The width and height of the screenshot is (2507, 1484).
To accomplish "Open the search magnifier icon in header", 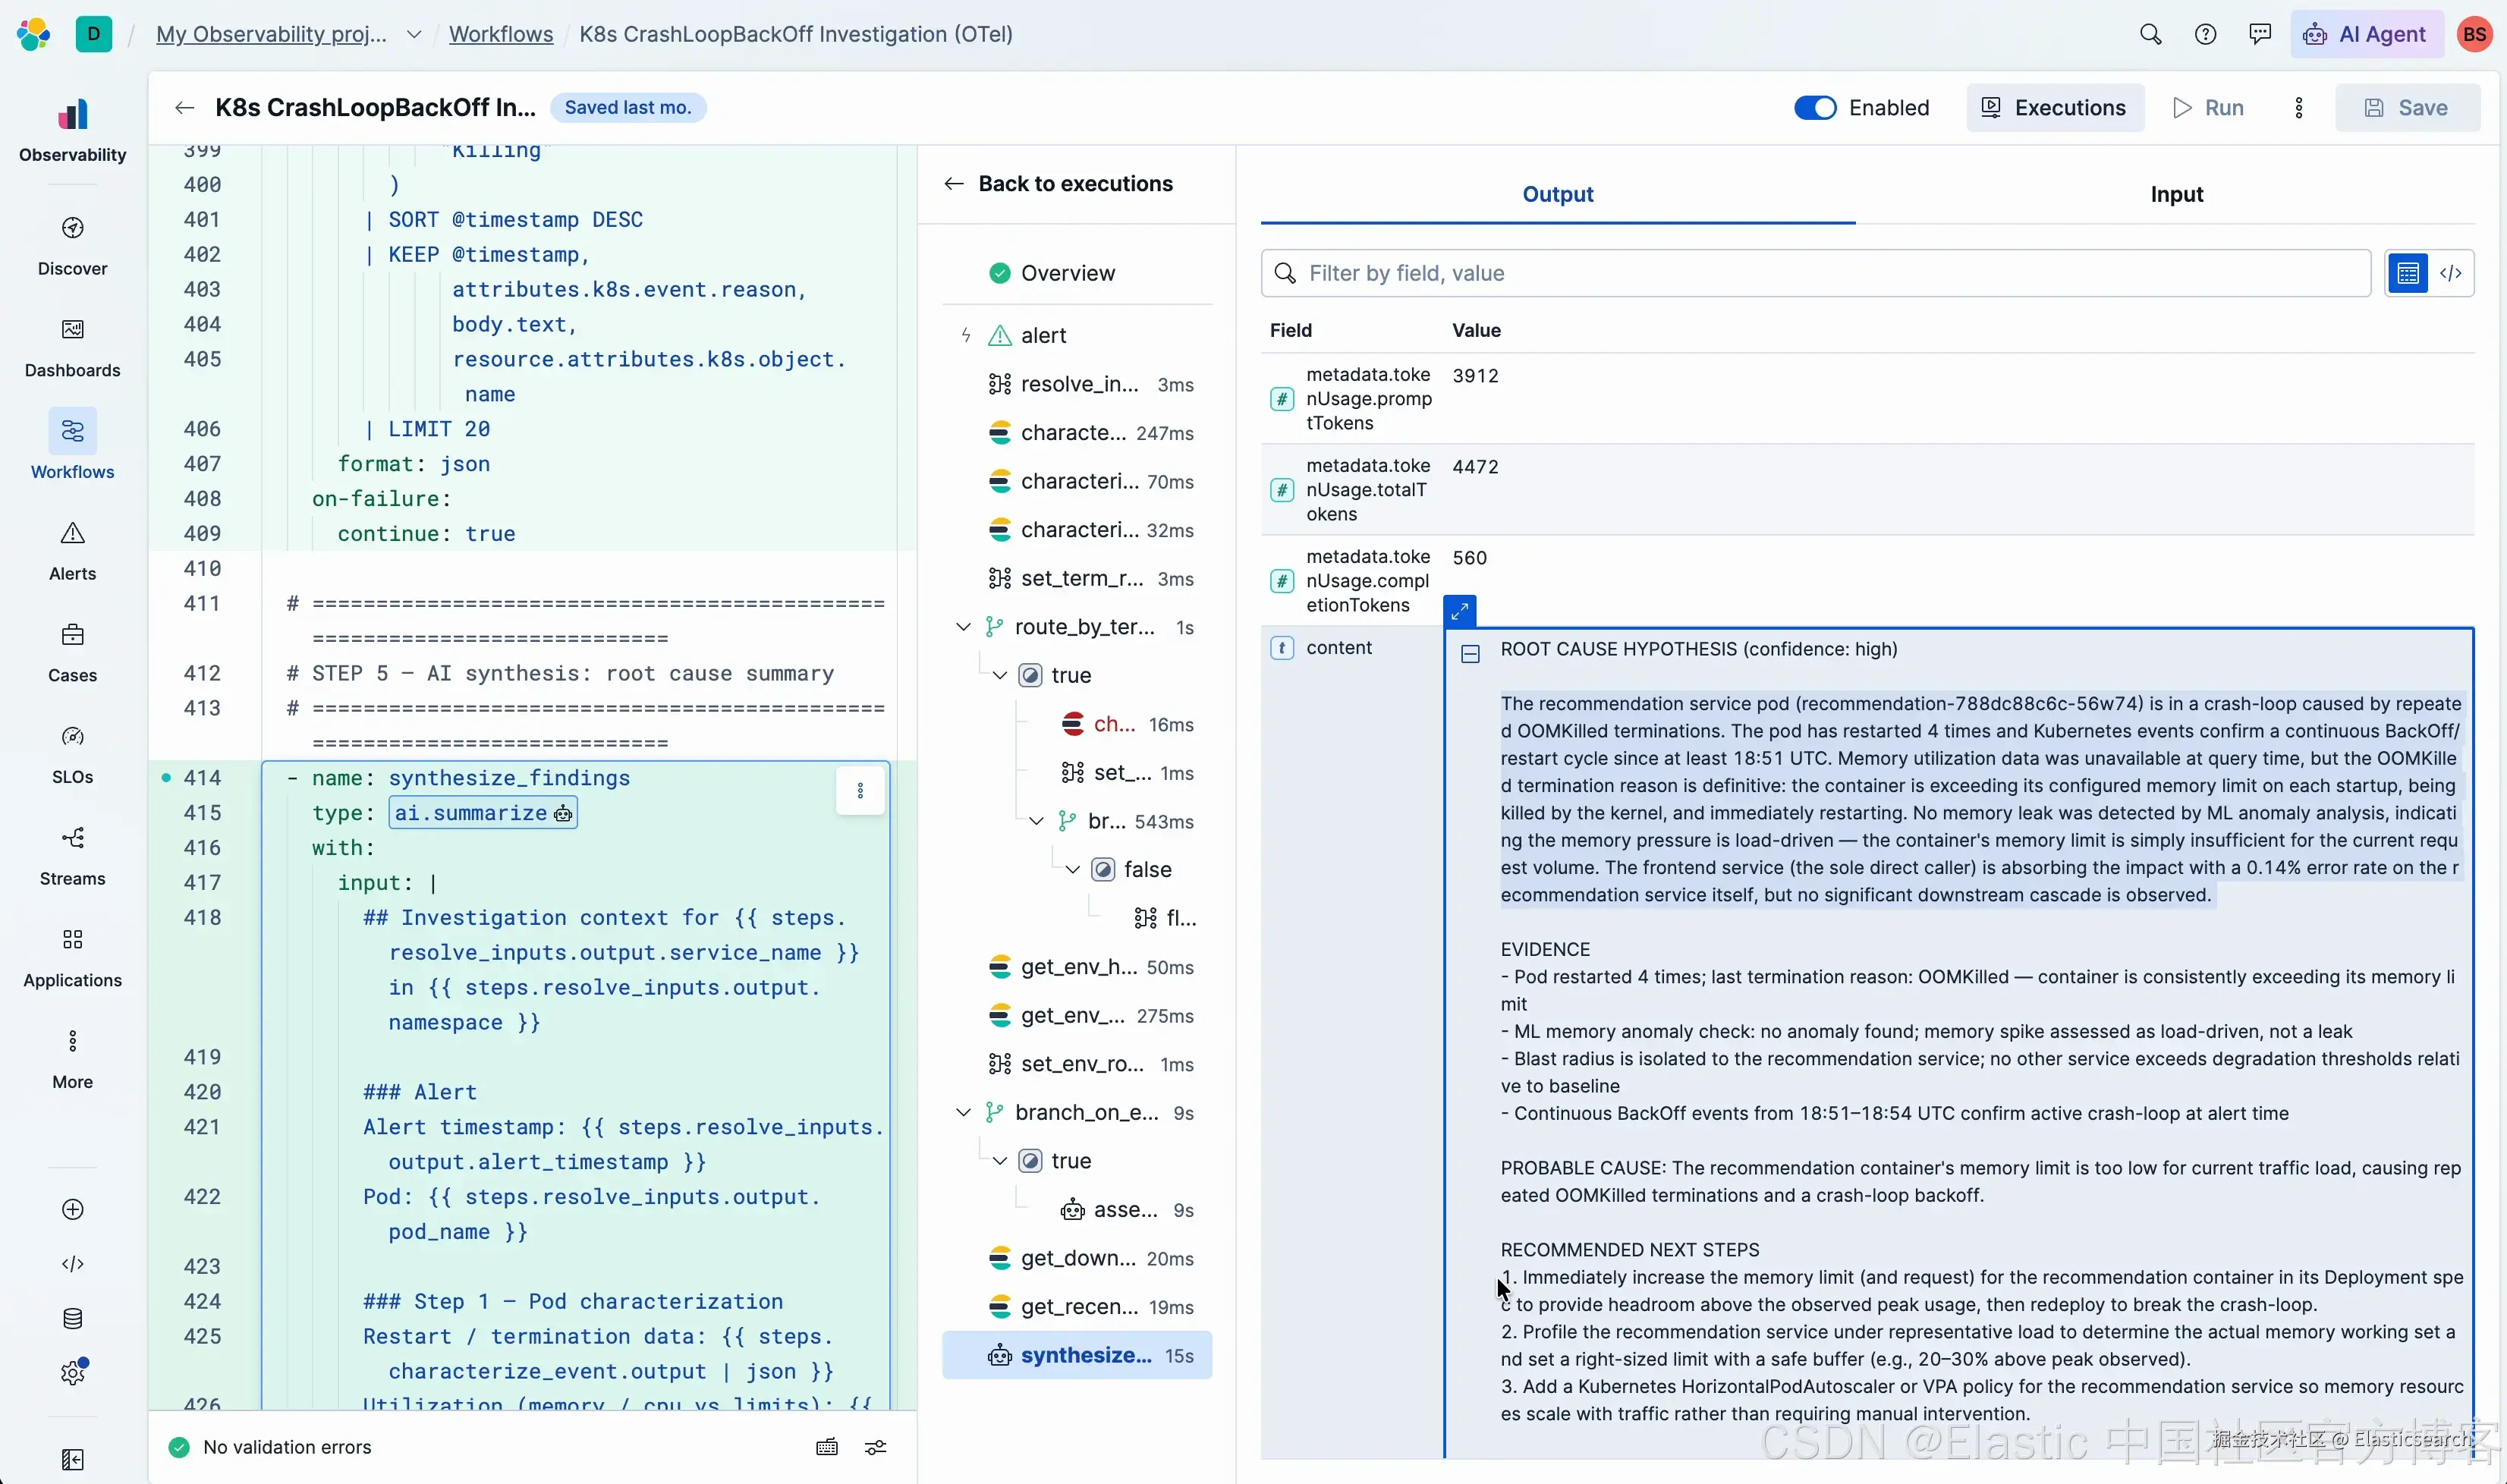I will 2150,34.
